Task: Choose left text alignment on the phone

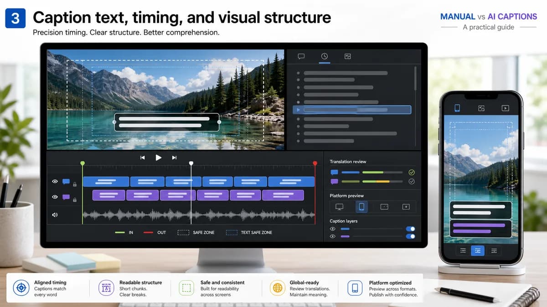Action: coord(463,251)
